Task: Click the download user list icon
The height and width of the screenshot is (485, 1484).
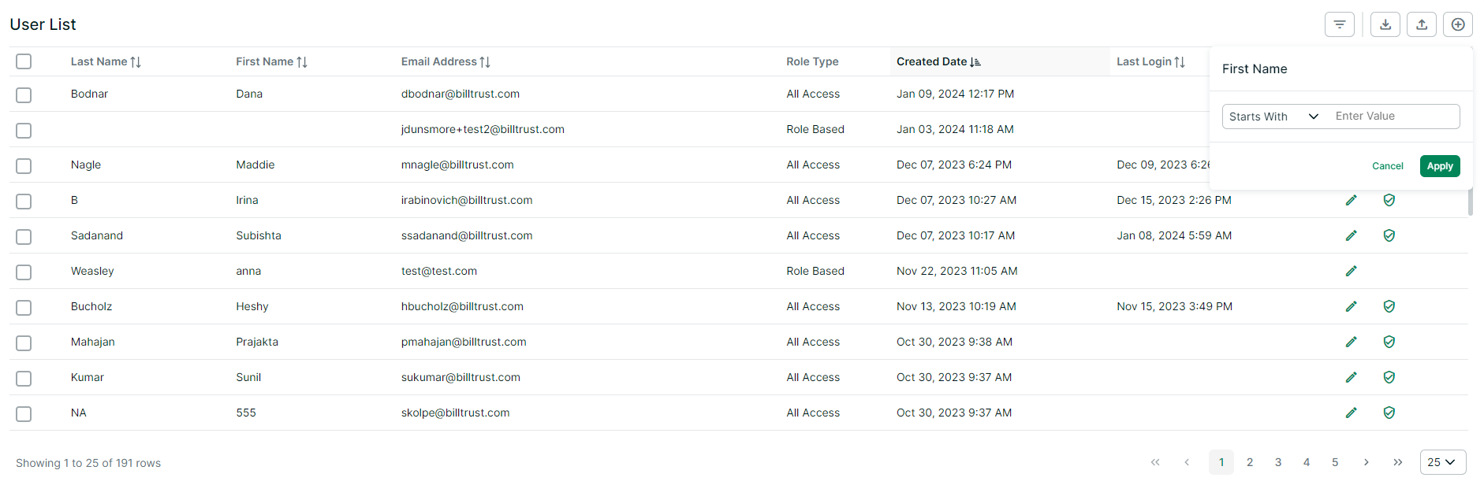Action: pyautogui.click(x=1385, y=24)
